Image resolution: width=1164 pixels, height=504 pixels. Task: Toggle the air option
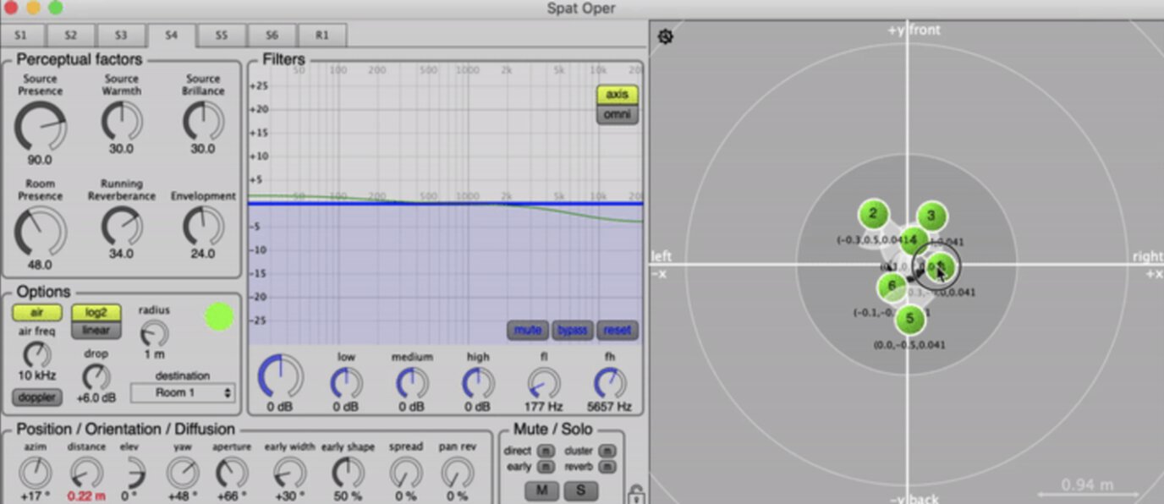[36, 313]
